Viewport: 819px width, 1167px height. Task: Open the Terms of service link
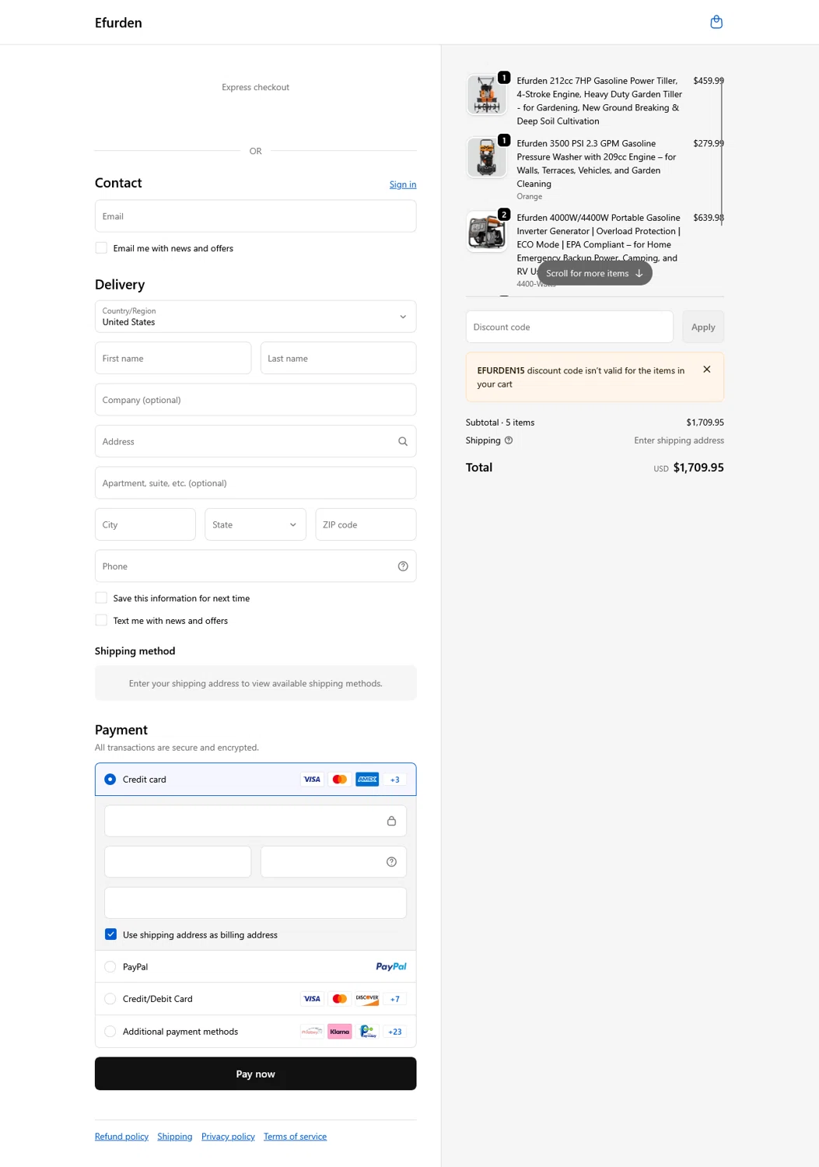click(x=295, y=1137)
